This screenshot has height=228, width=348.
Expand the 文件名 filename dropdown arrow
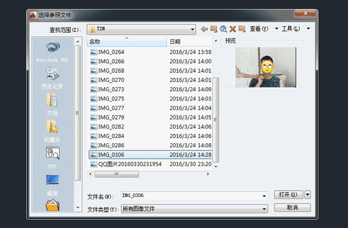pyautogui.click(x=264, y=196)
